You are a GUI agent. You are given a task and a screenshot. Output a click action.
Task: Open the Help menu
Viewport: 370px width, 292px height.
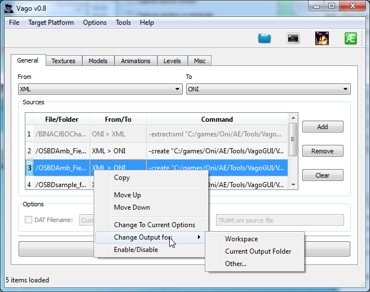click(147, 23)
